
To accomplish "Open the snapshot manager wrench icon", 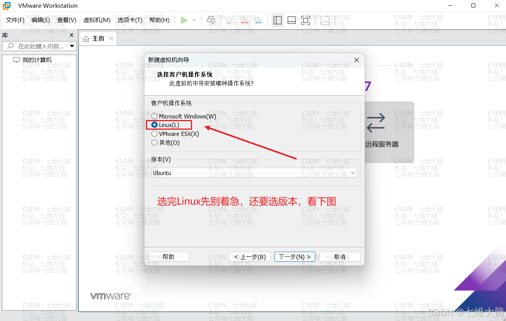I will pyautogui.click(x=258, y=20).
